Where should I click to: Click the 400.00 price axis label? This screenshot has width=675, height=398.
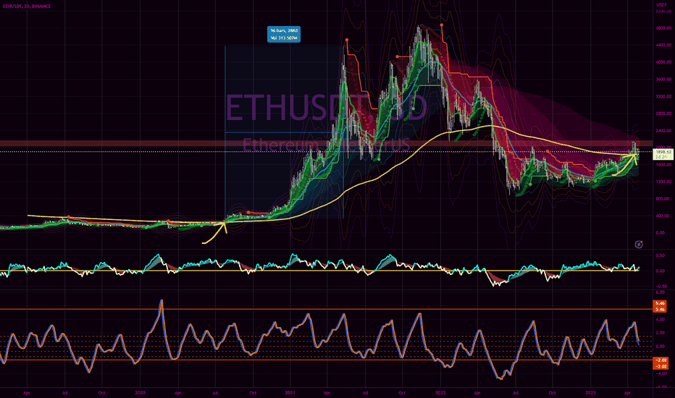[x=662, y=216]
